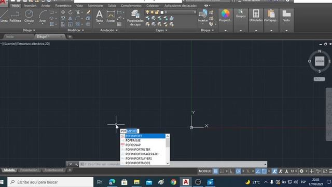Expand the Capas panel
The width and height of the screenshot is (332, 187).
161,30
